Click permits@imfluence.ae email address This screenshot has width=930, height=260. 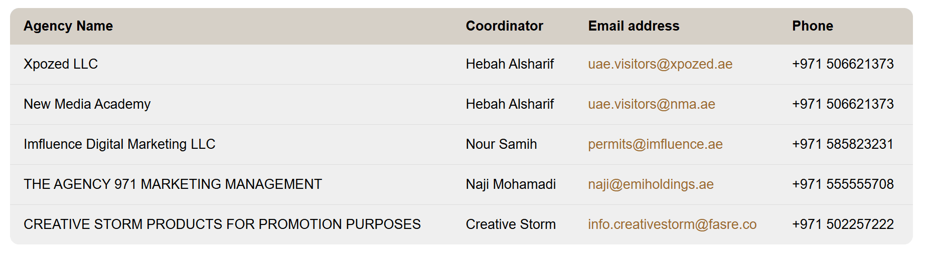655,144
